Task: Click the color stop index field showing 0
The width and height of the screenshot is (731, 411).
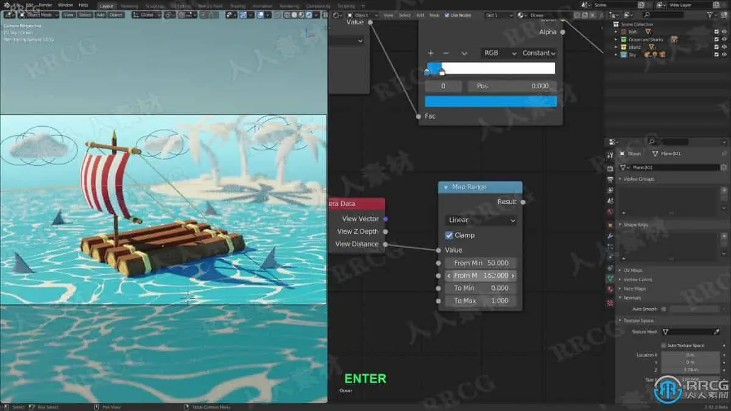Action: pyautogui.click(x=443, y=86)
